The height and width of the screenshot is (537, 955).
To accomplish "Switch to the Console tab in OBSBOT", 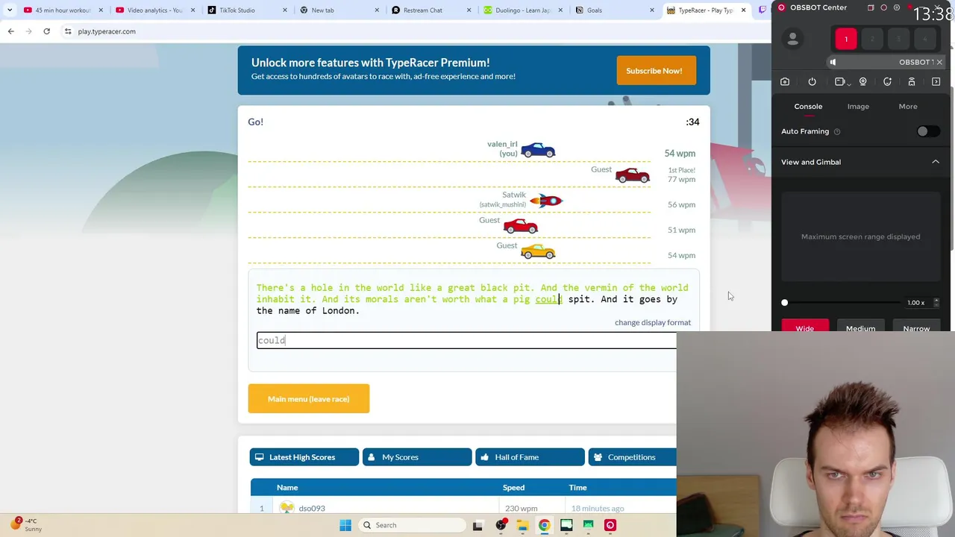I will 808,107.
